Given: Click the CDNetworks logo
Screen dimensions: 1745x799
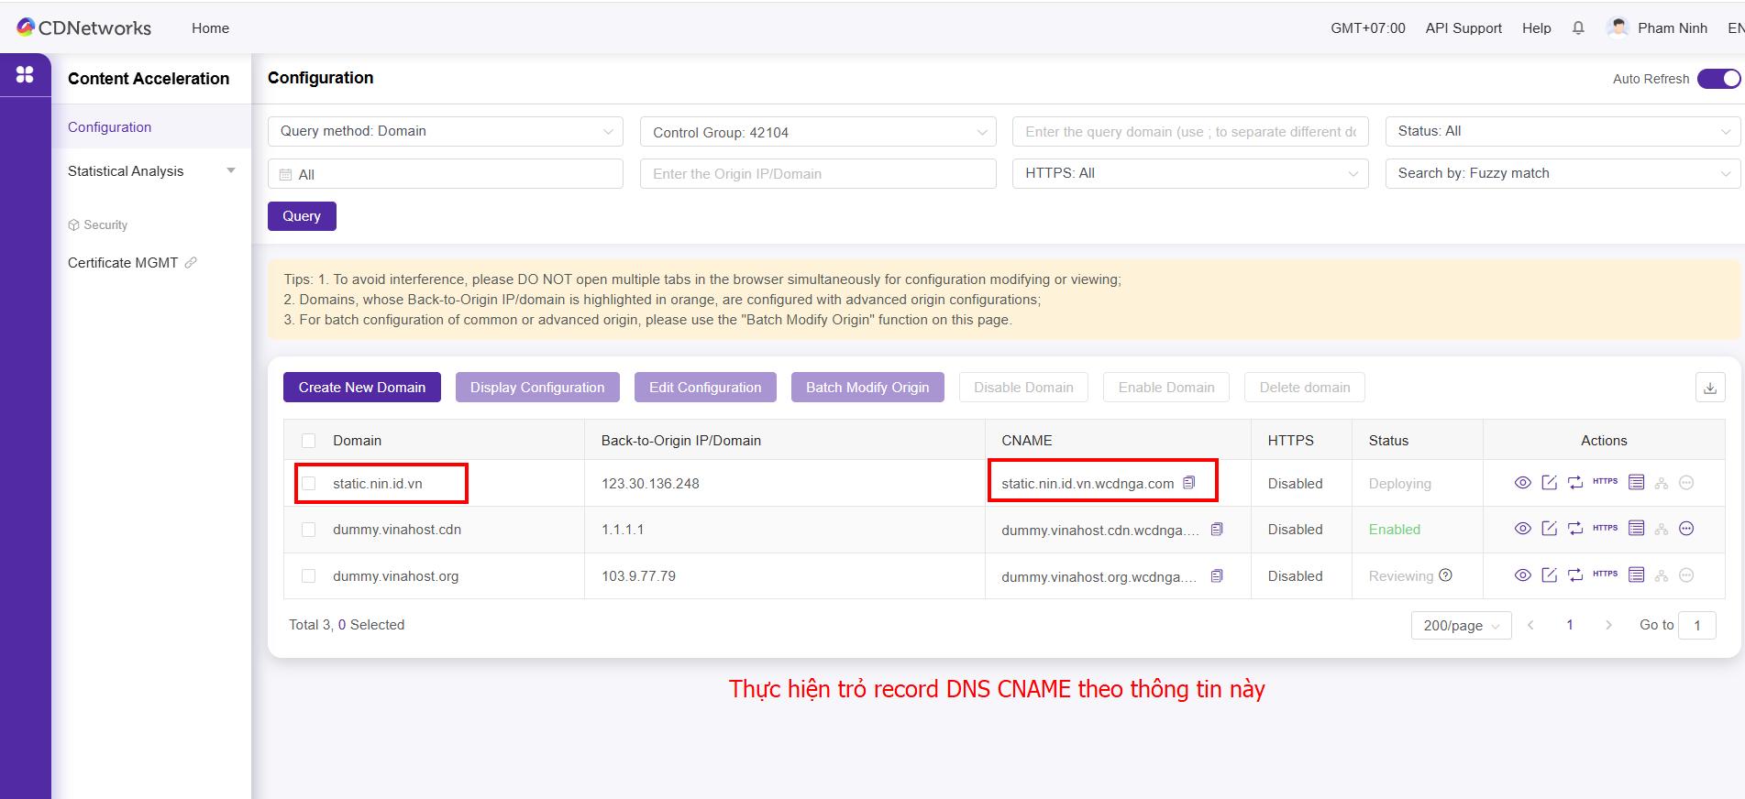Looking at the screenshot, I should click(84, 27).
